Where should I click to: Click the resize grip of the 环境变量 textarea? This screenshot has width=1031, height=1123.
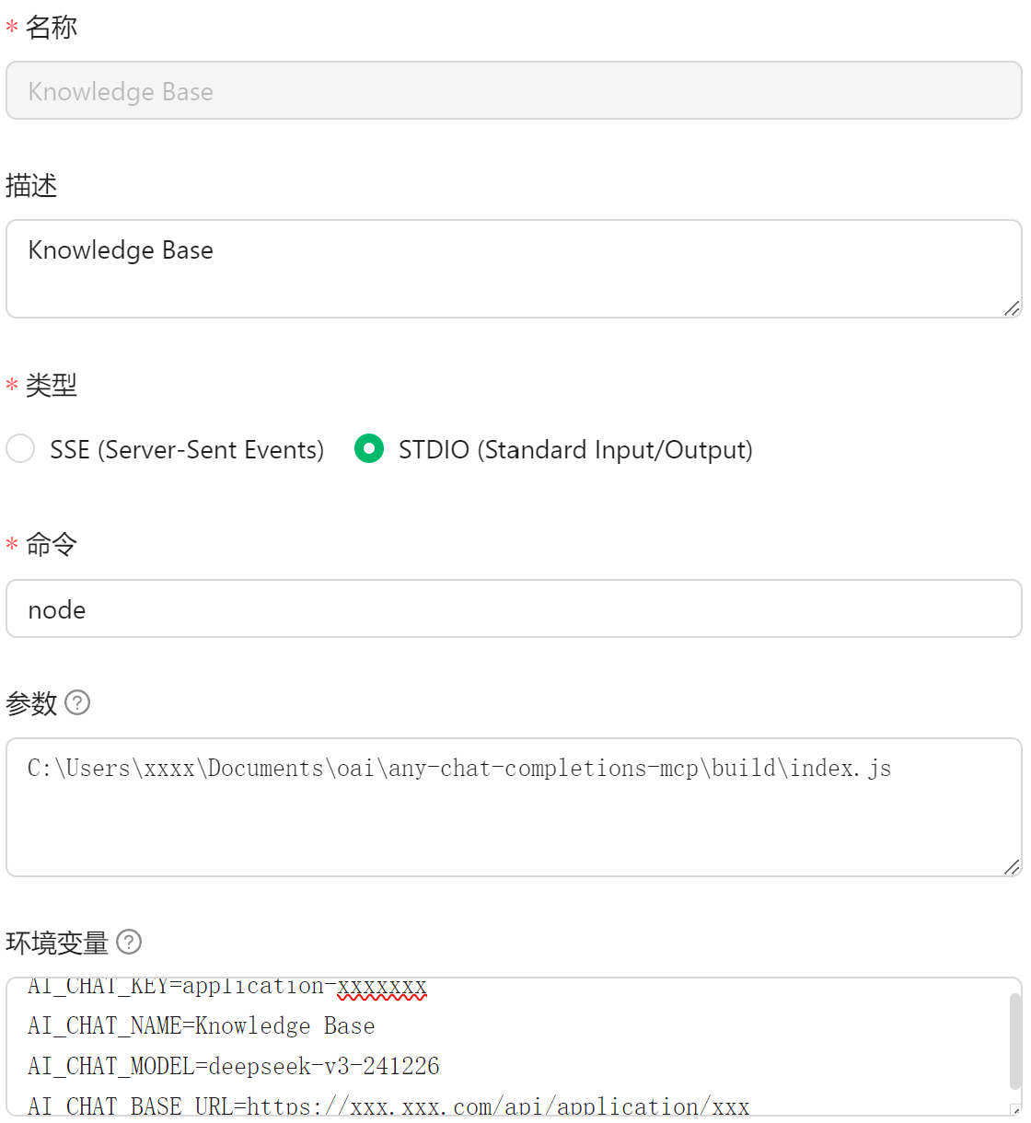coord(1015,1110)
